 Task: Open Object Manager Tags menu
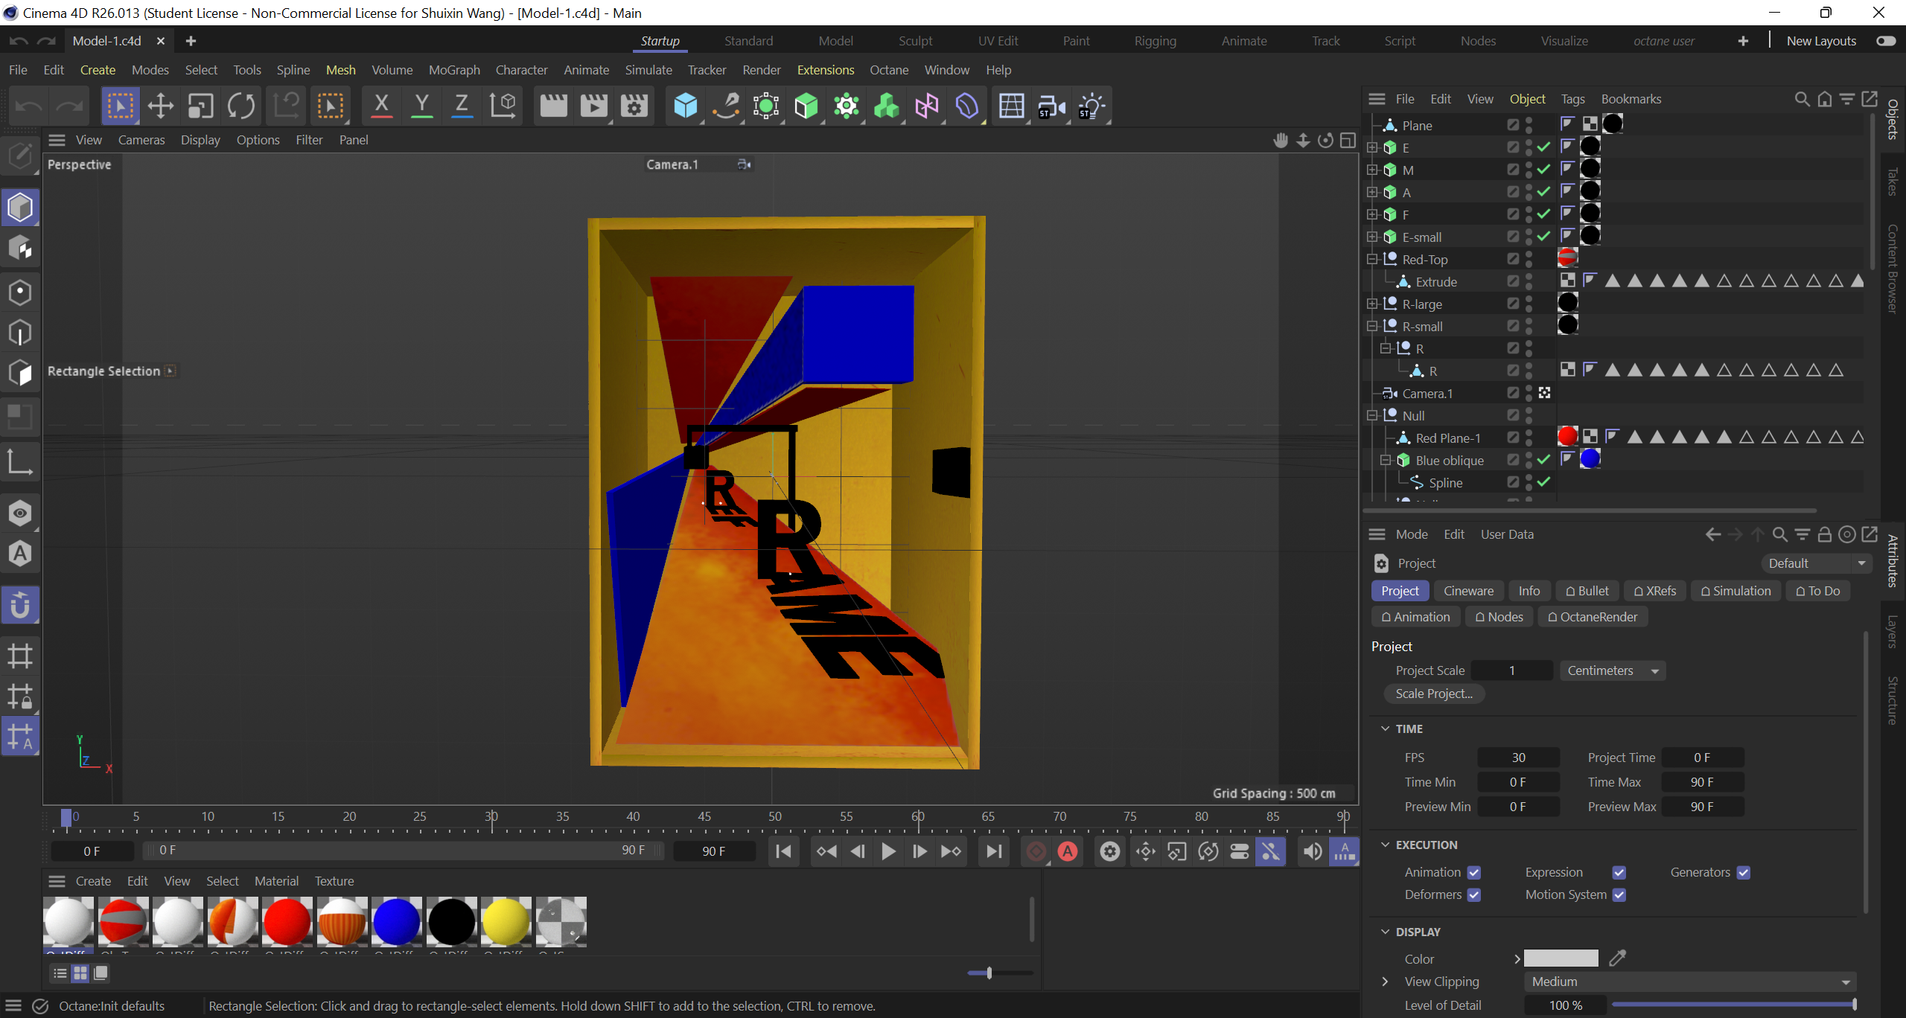(1572, 99)
